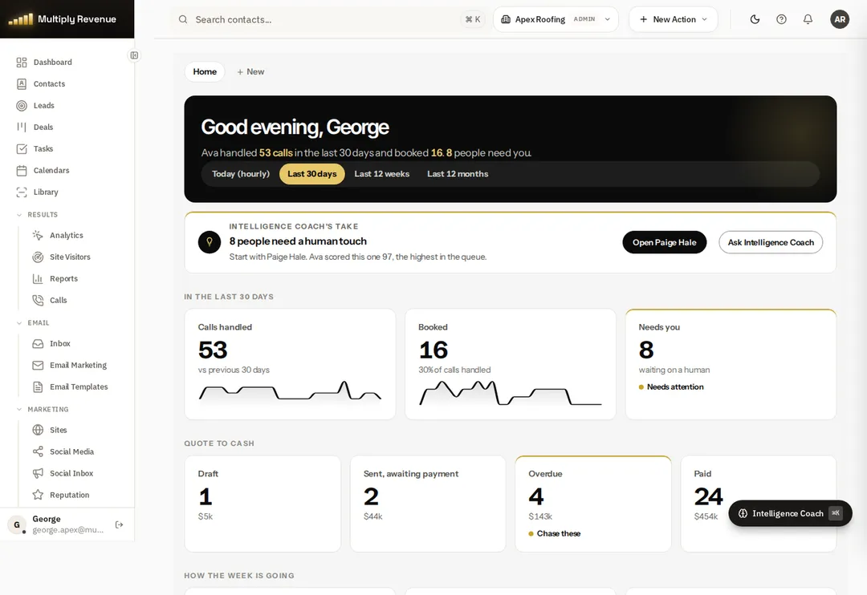Collapse the sidebar panel icon
The height and width of the screenshot is (595, 867).
pyautogui.click(x=134, y=55)
